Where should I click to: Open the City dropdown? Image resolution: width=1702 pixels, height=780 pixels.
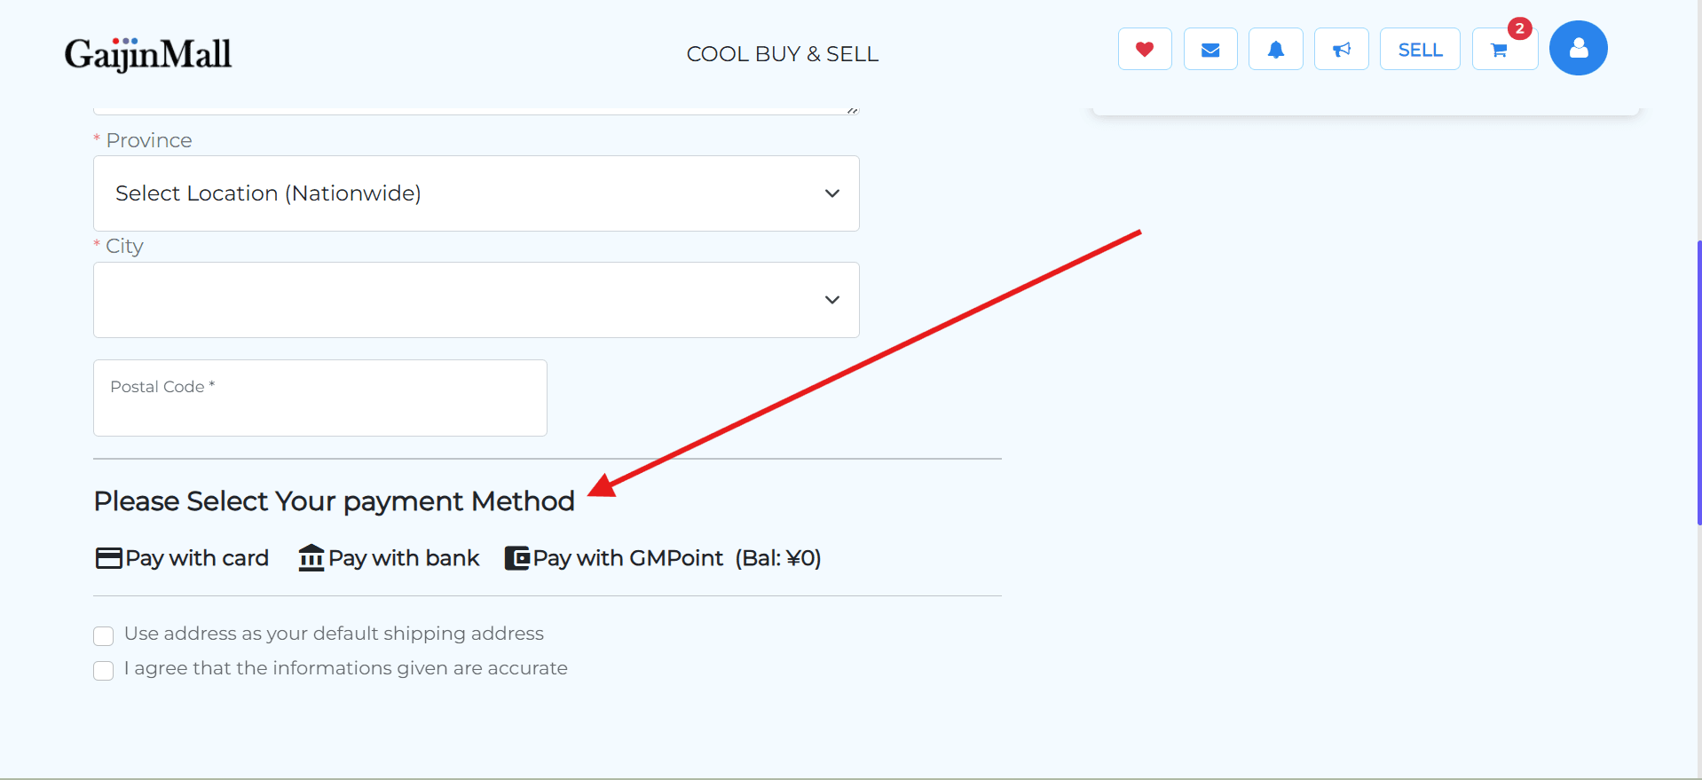(x=476, y=300)
